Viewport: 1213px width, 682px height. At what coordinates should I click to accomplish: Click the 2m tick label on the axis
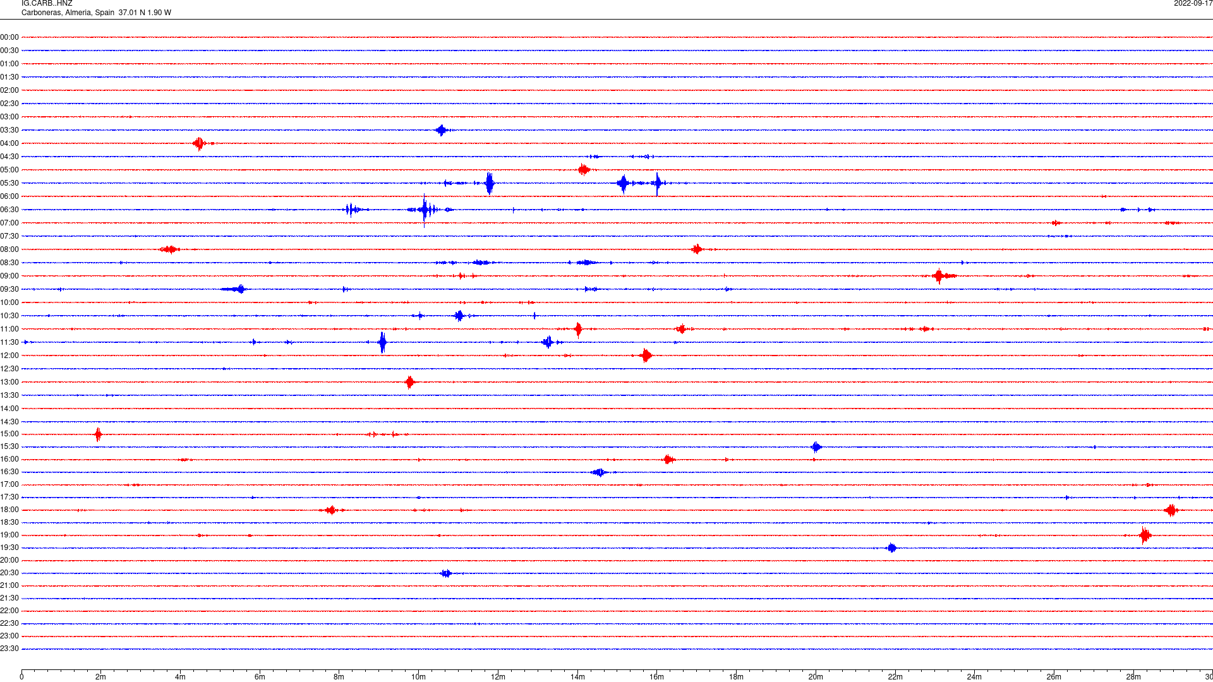pyautogui.click(x=101, y=677)
